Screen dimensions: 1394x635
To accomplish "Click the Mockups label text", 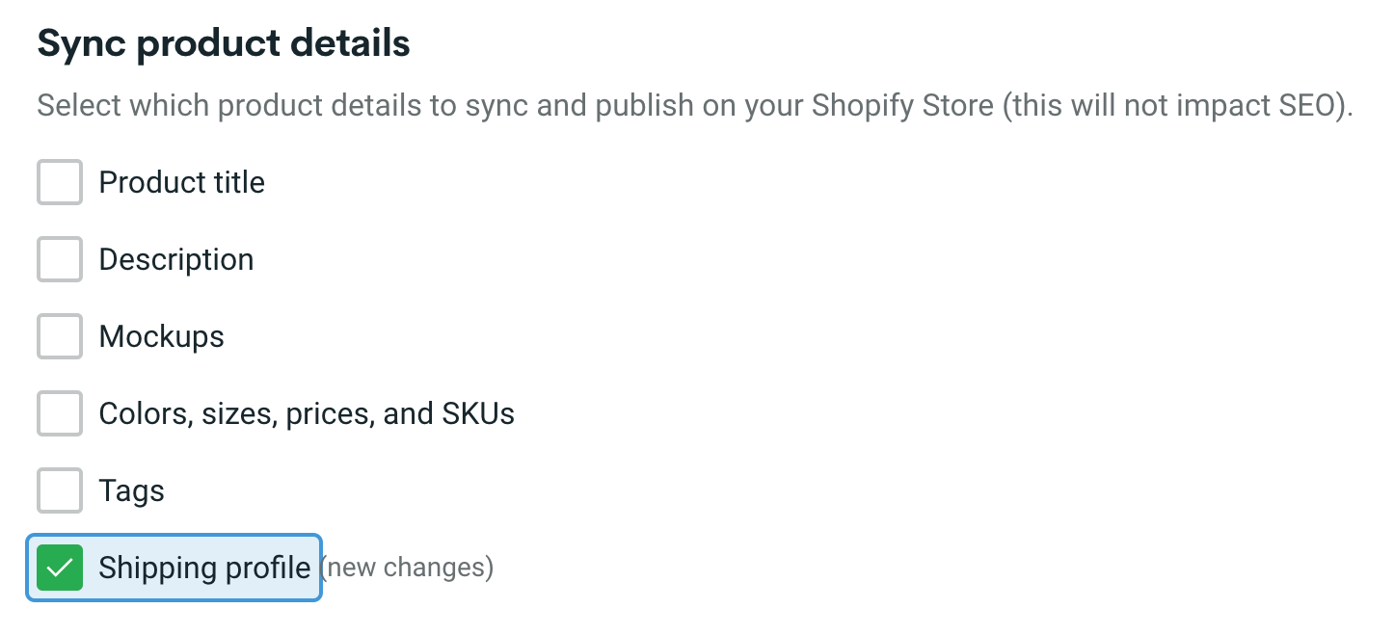I will (x=161, y=336).
